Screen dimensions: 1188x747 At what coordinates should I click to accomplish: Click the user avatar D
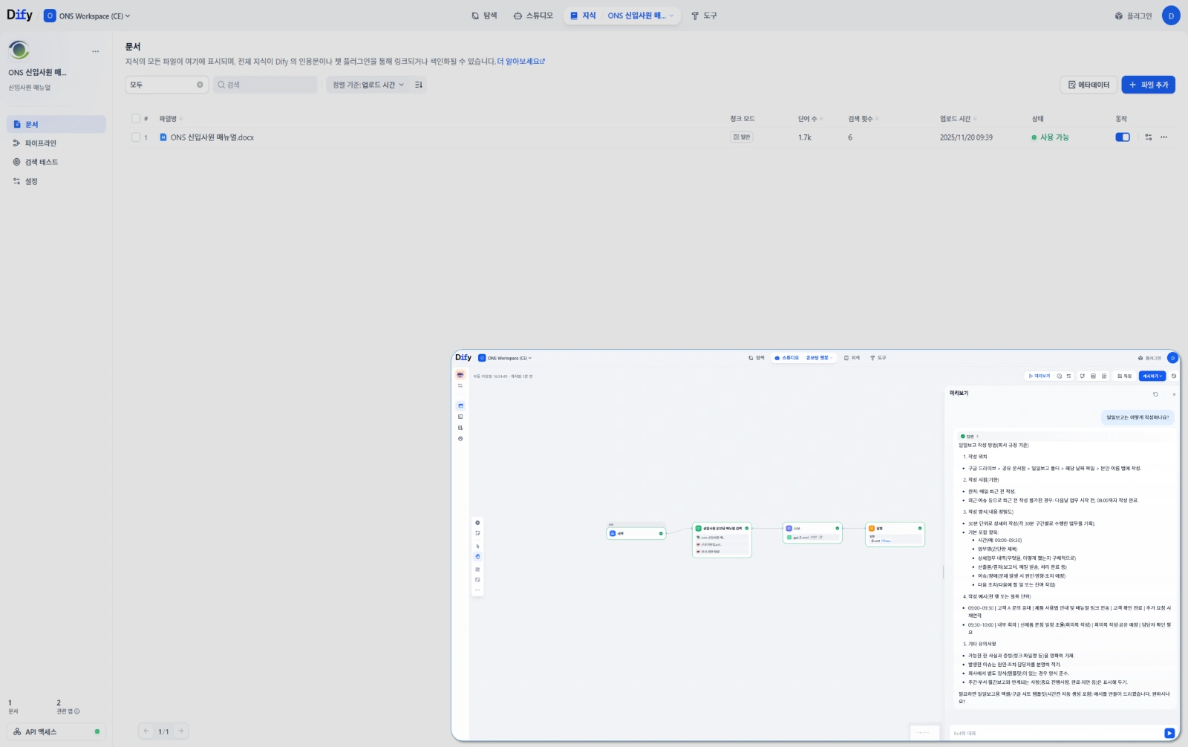[1171, 16]
